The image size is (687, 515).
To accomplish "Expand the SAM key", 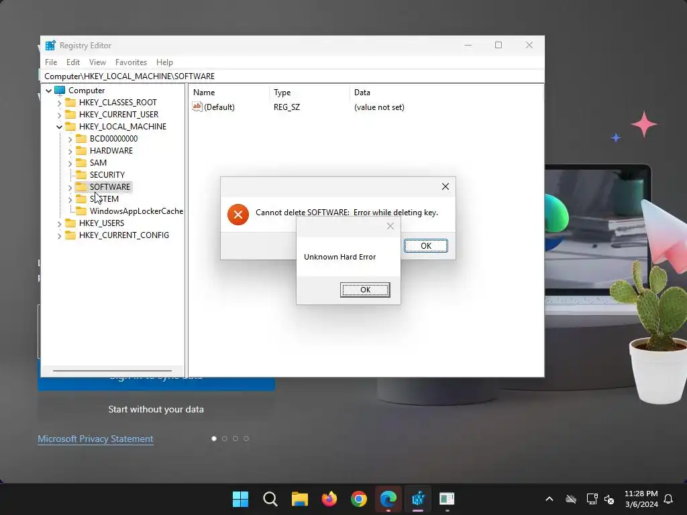I will (x=70, y=164).
